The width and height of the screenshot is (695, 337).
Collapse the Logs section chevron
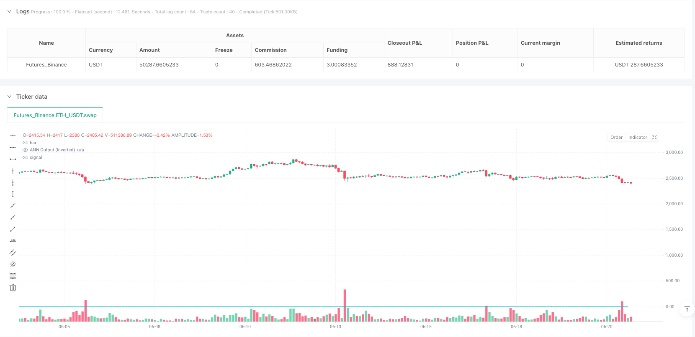(x=9, y=11)
